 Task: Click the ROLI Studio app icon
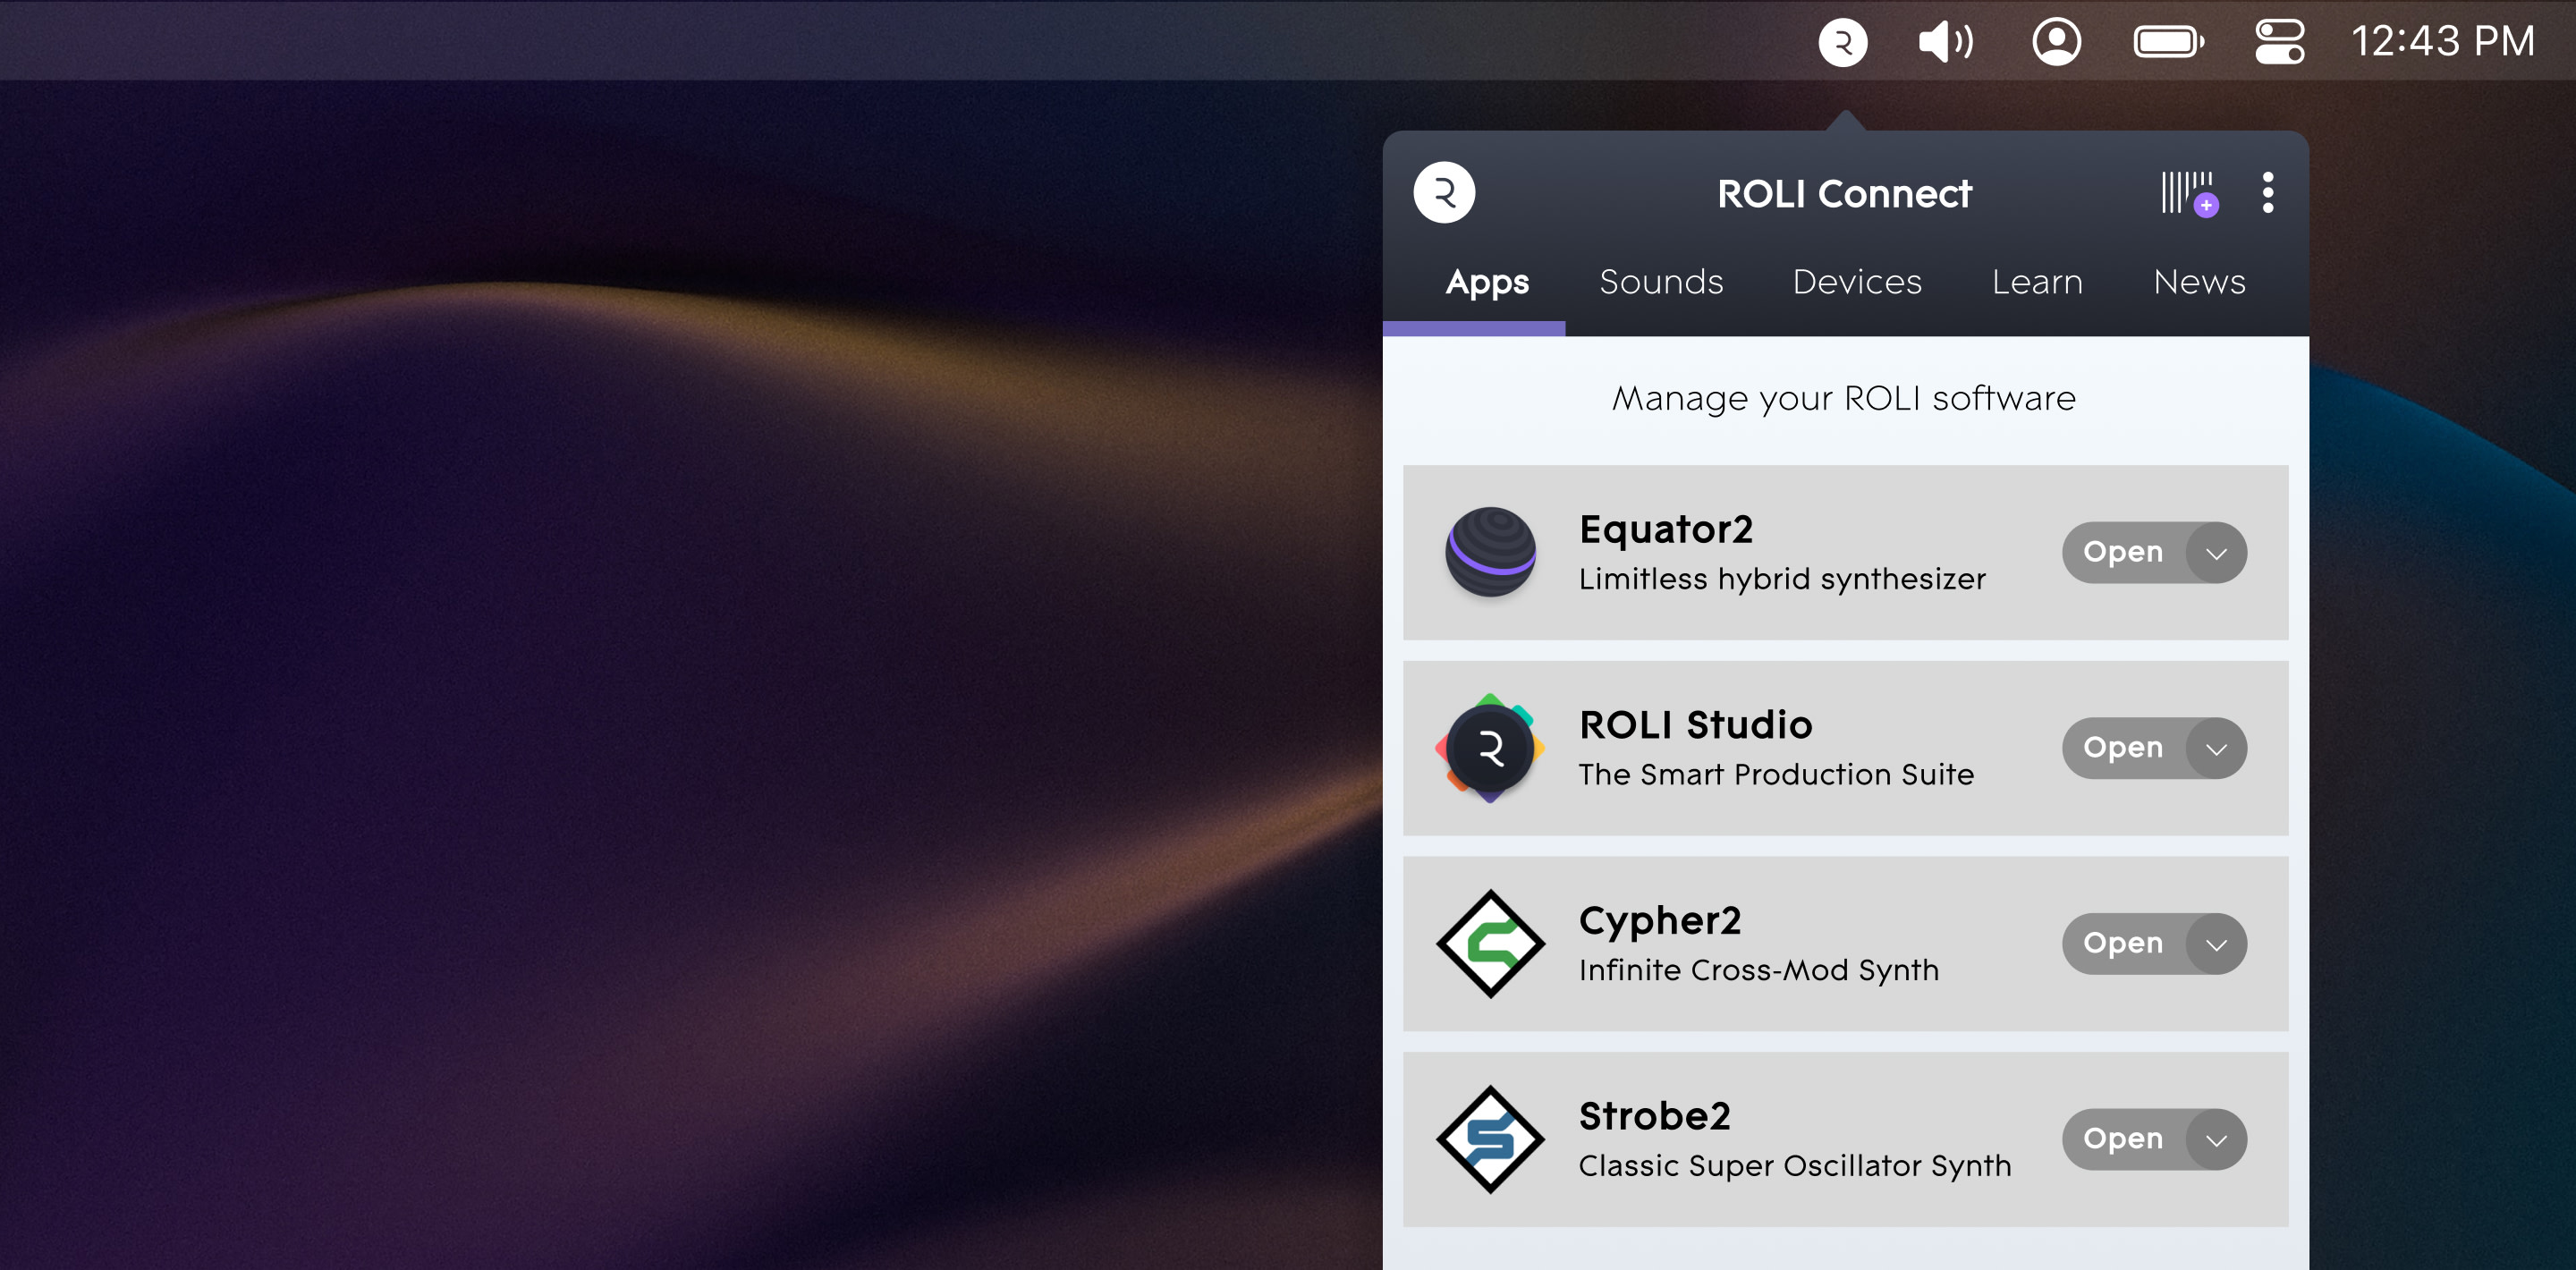1490,748
